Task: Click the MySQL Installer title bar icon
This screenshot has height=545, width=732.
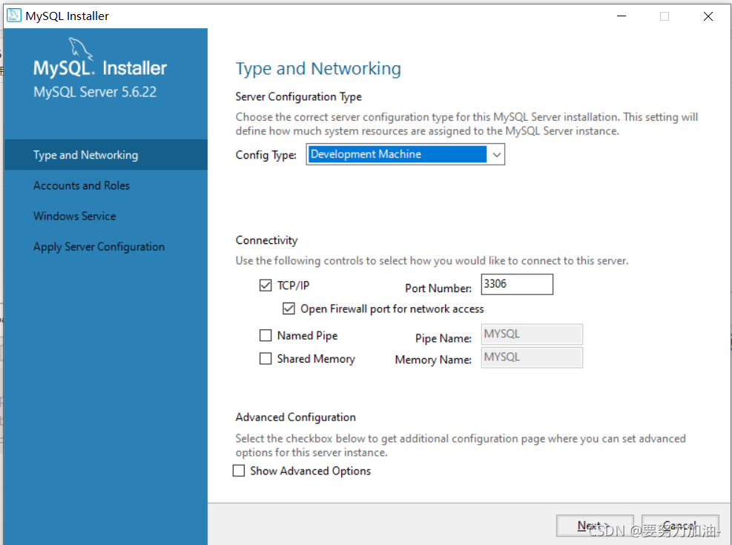Action: pyautogui.click(x=14, y=16)
